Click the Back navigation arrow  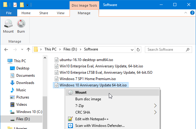[6, 50]
